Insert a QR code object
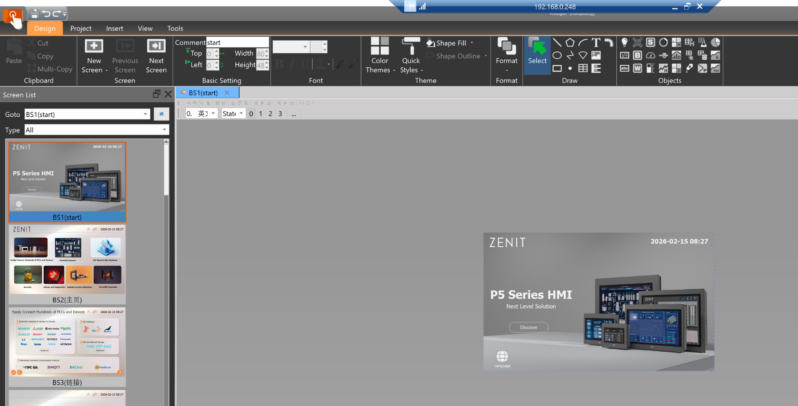The height and width of the screenshot is (406, 798). (x=637, y=42)
